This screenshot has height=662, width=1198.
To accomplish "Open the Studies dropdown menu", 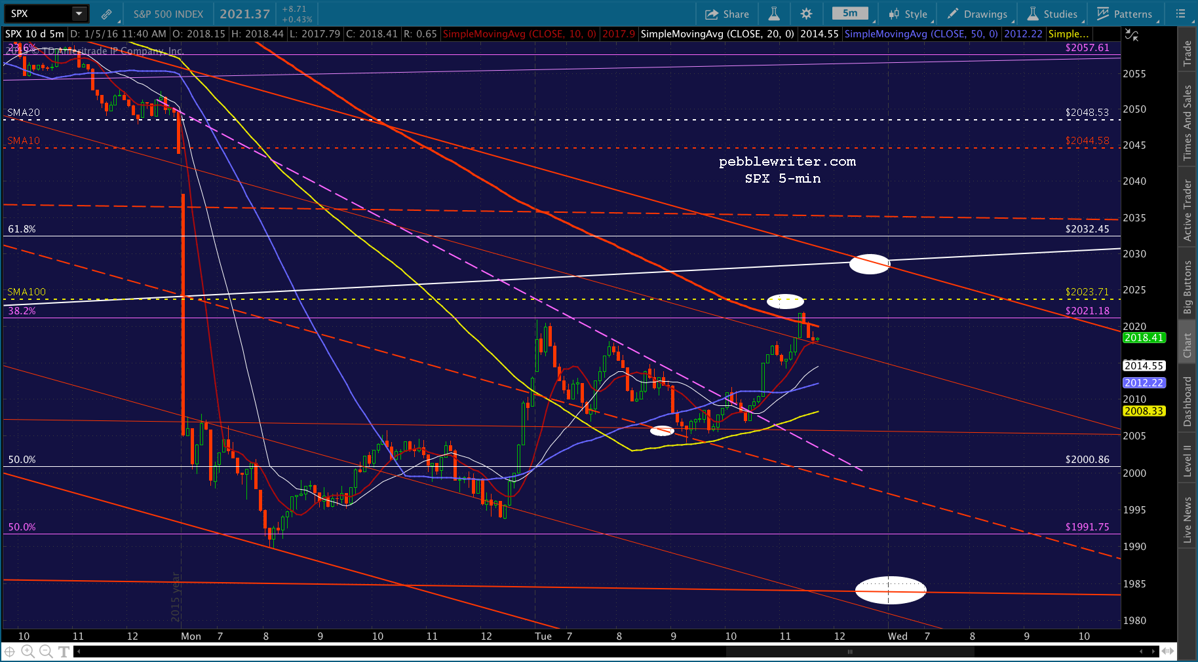I will (x=1053, y=14).
